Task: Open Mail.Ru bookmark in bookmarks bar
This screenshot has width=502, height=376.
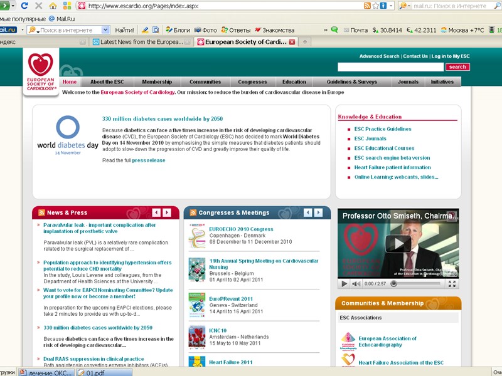Action: pyautogui.click(x=61, y=19)
